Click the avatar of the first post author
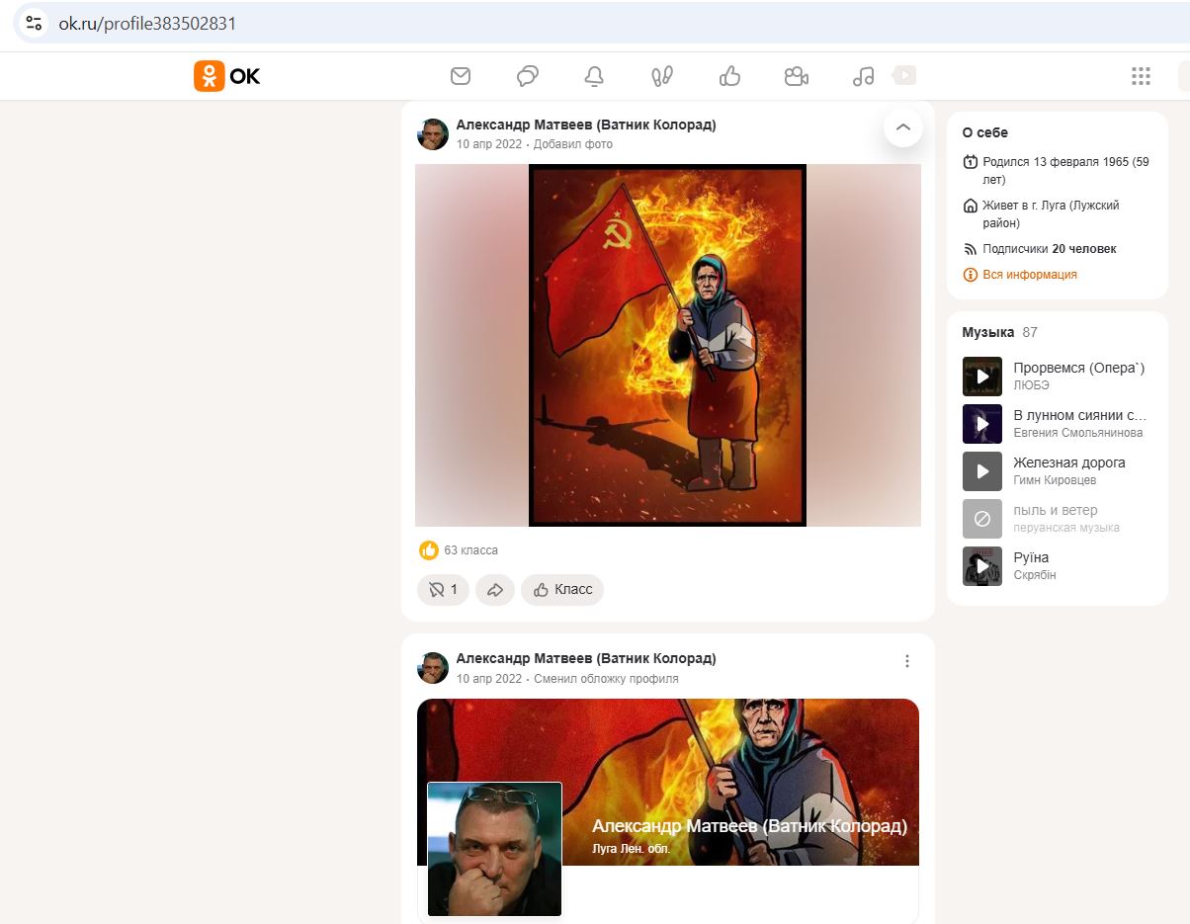 coord(433,134)
